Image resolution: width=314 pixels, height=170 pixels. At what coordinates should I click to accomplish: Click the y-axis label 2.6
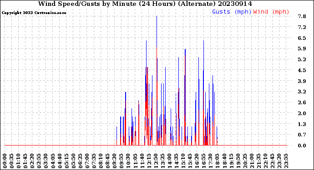(x=302, y=102)
